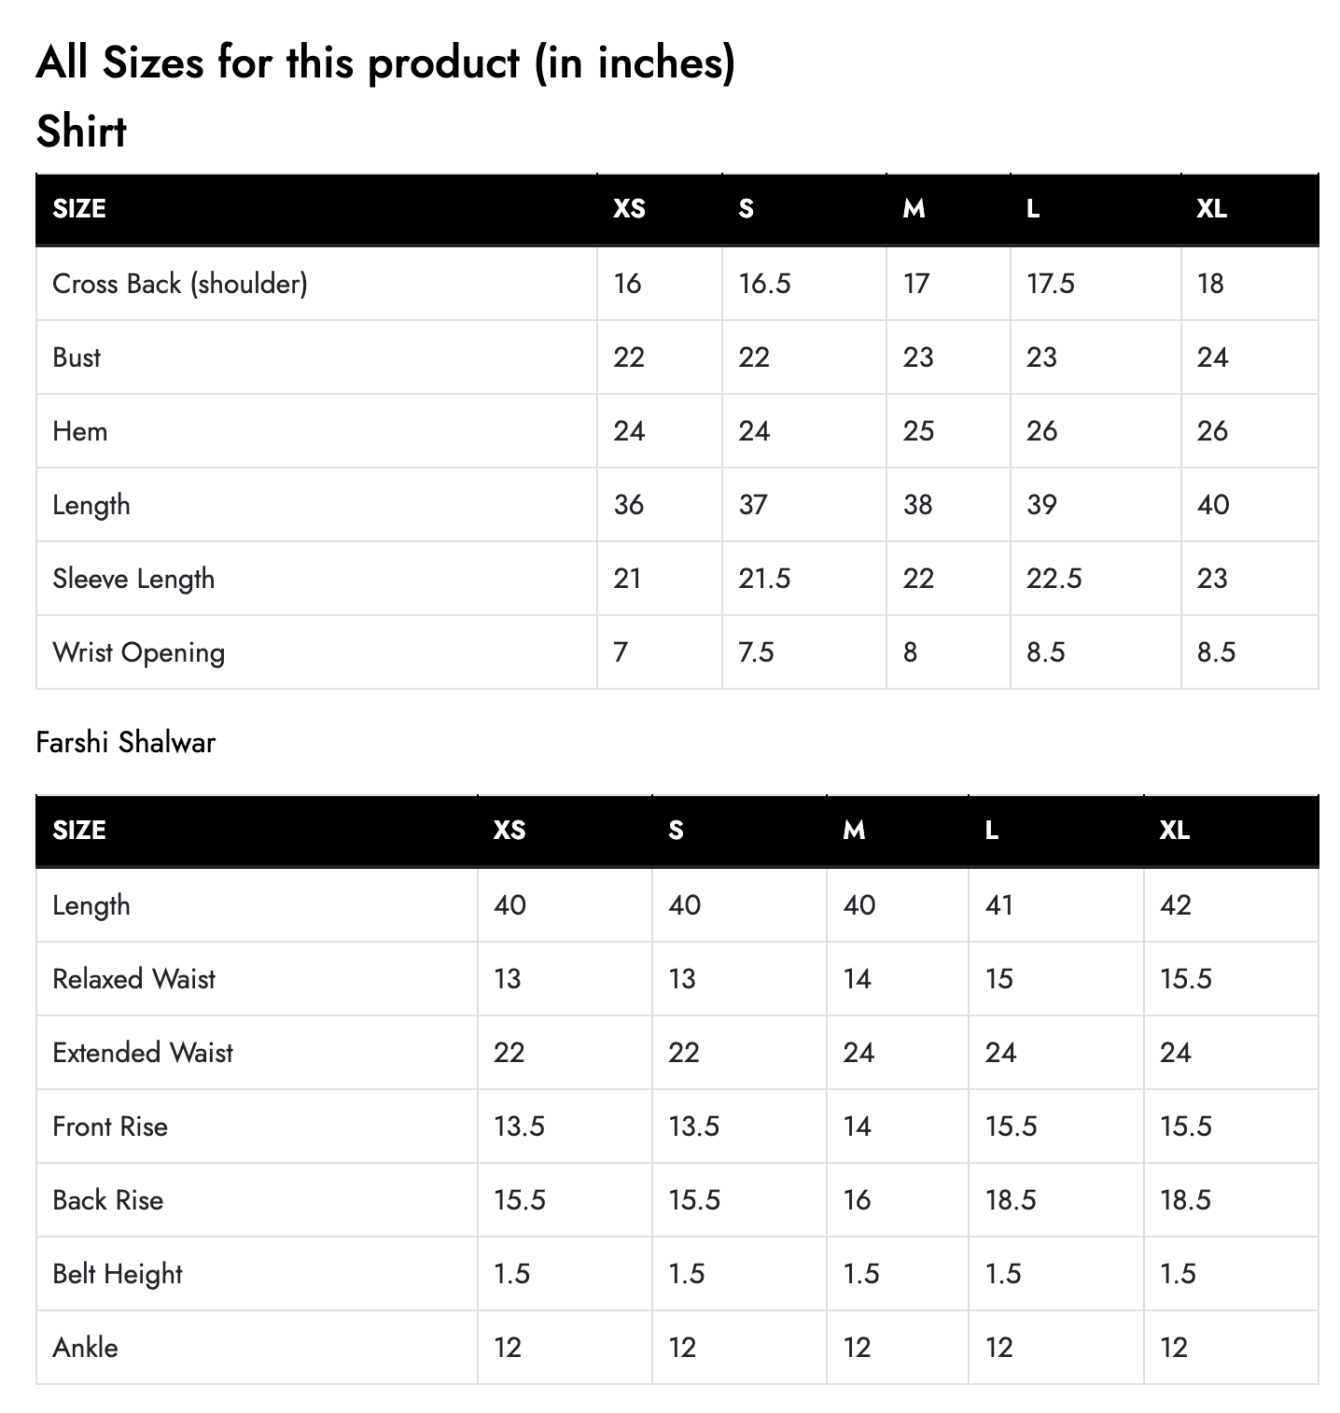Screen dimensions: 1340x1413
Task: Click the 'All Sizes for this product' heading
Action: [x=385, y=63]
